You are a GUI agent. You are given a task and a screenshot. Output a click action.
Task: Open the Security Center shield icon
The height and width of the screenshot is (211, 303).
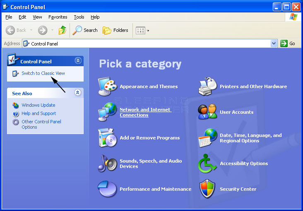(x=207, y=189)
